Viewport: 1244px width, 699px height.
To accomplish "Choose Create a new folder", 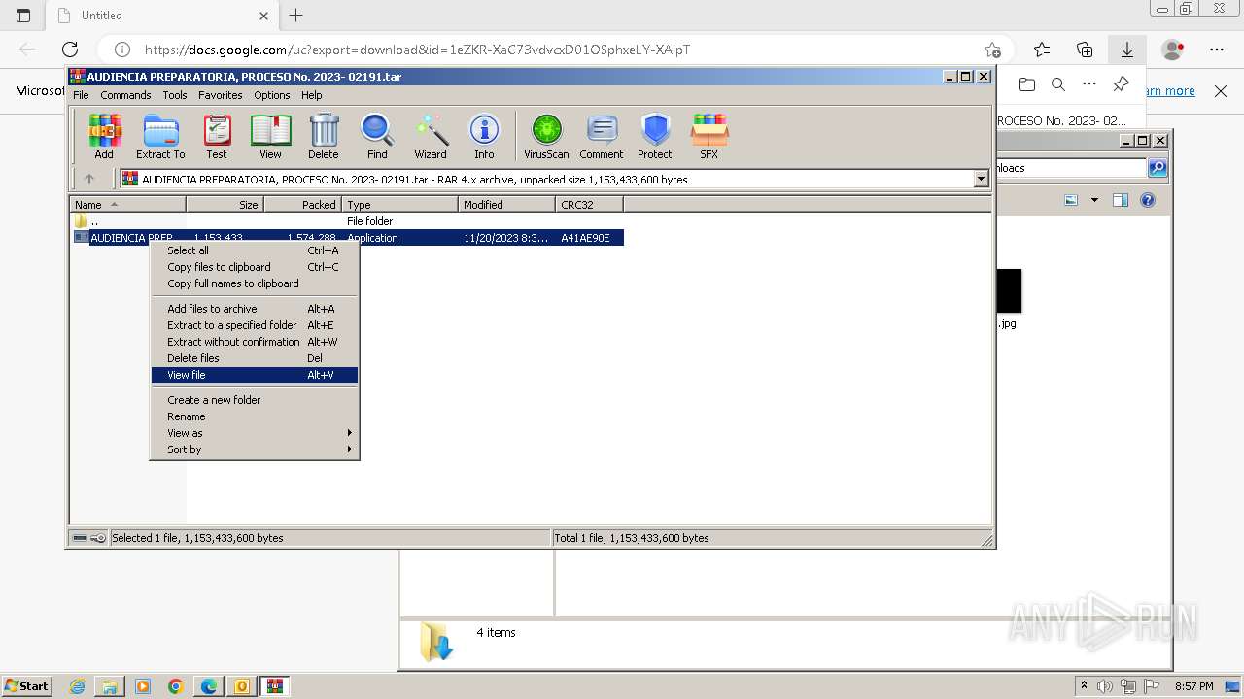I will click(255, 400).
